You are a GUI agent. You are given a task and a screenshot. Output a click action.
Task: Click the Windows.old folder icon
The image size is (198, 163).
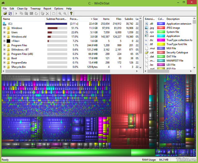tap(8, 36)
